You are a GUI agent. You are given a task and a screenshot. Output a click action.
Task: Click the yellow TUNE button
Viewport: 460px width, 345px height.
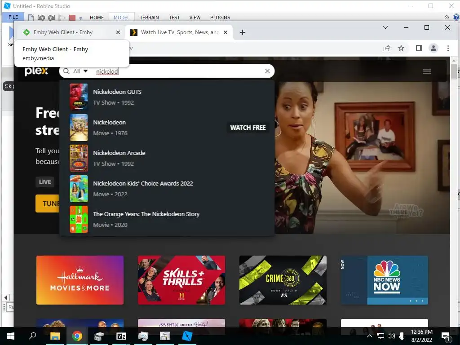point(48,203)
